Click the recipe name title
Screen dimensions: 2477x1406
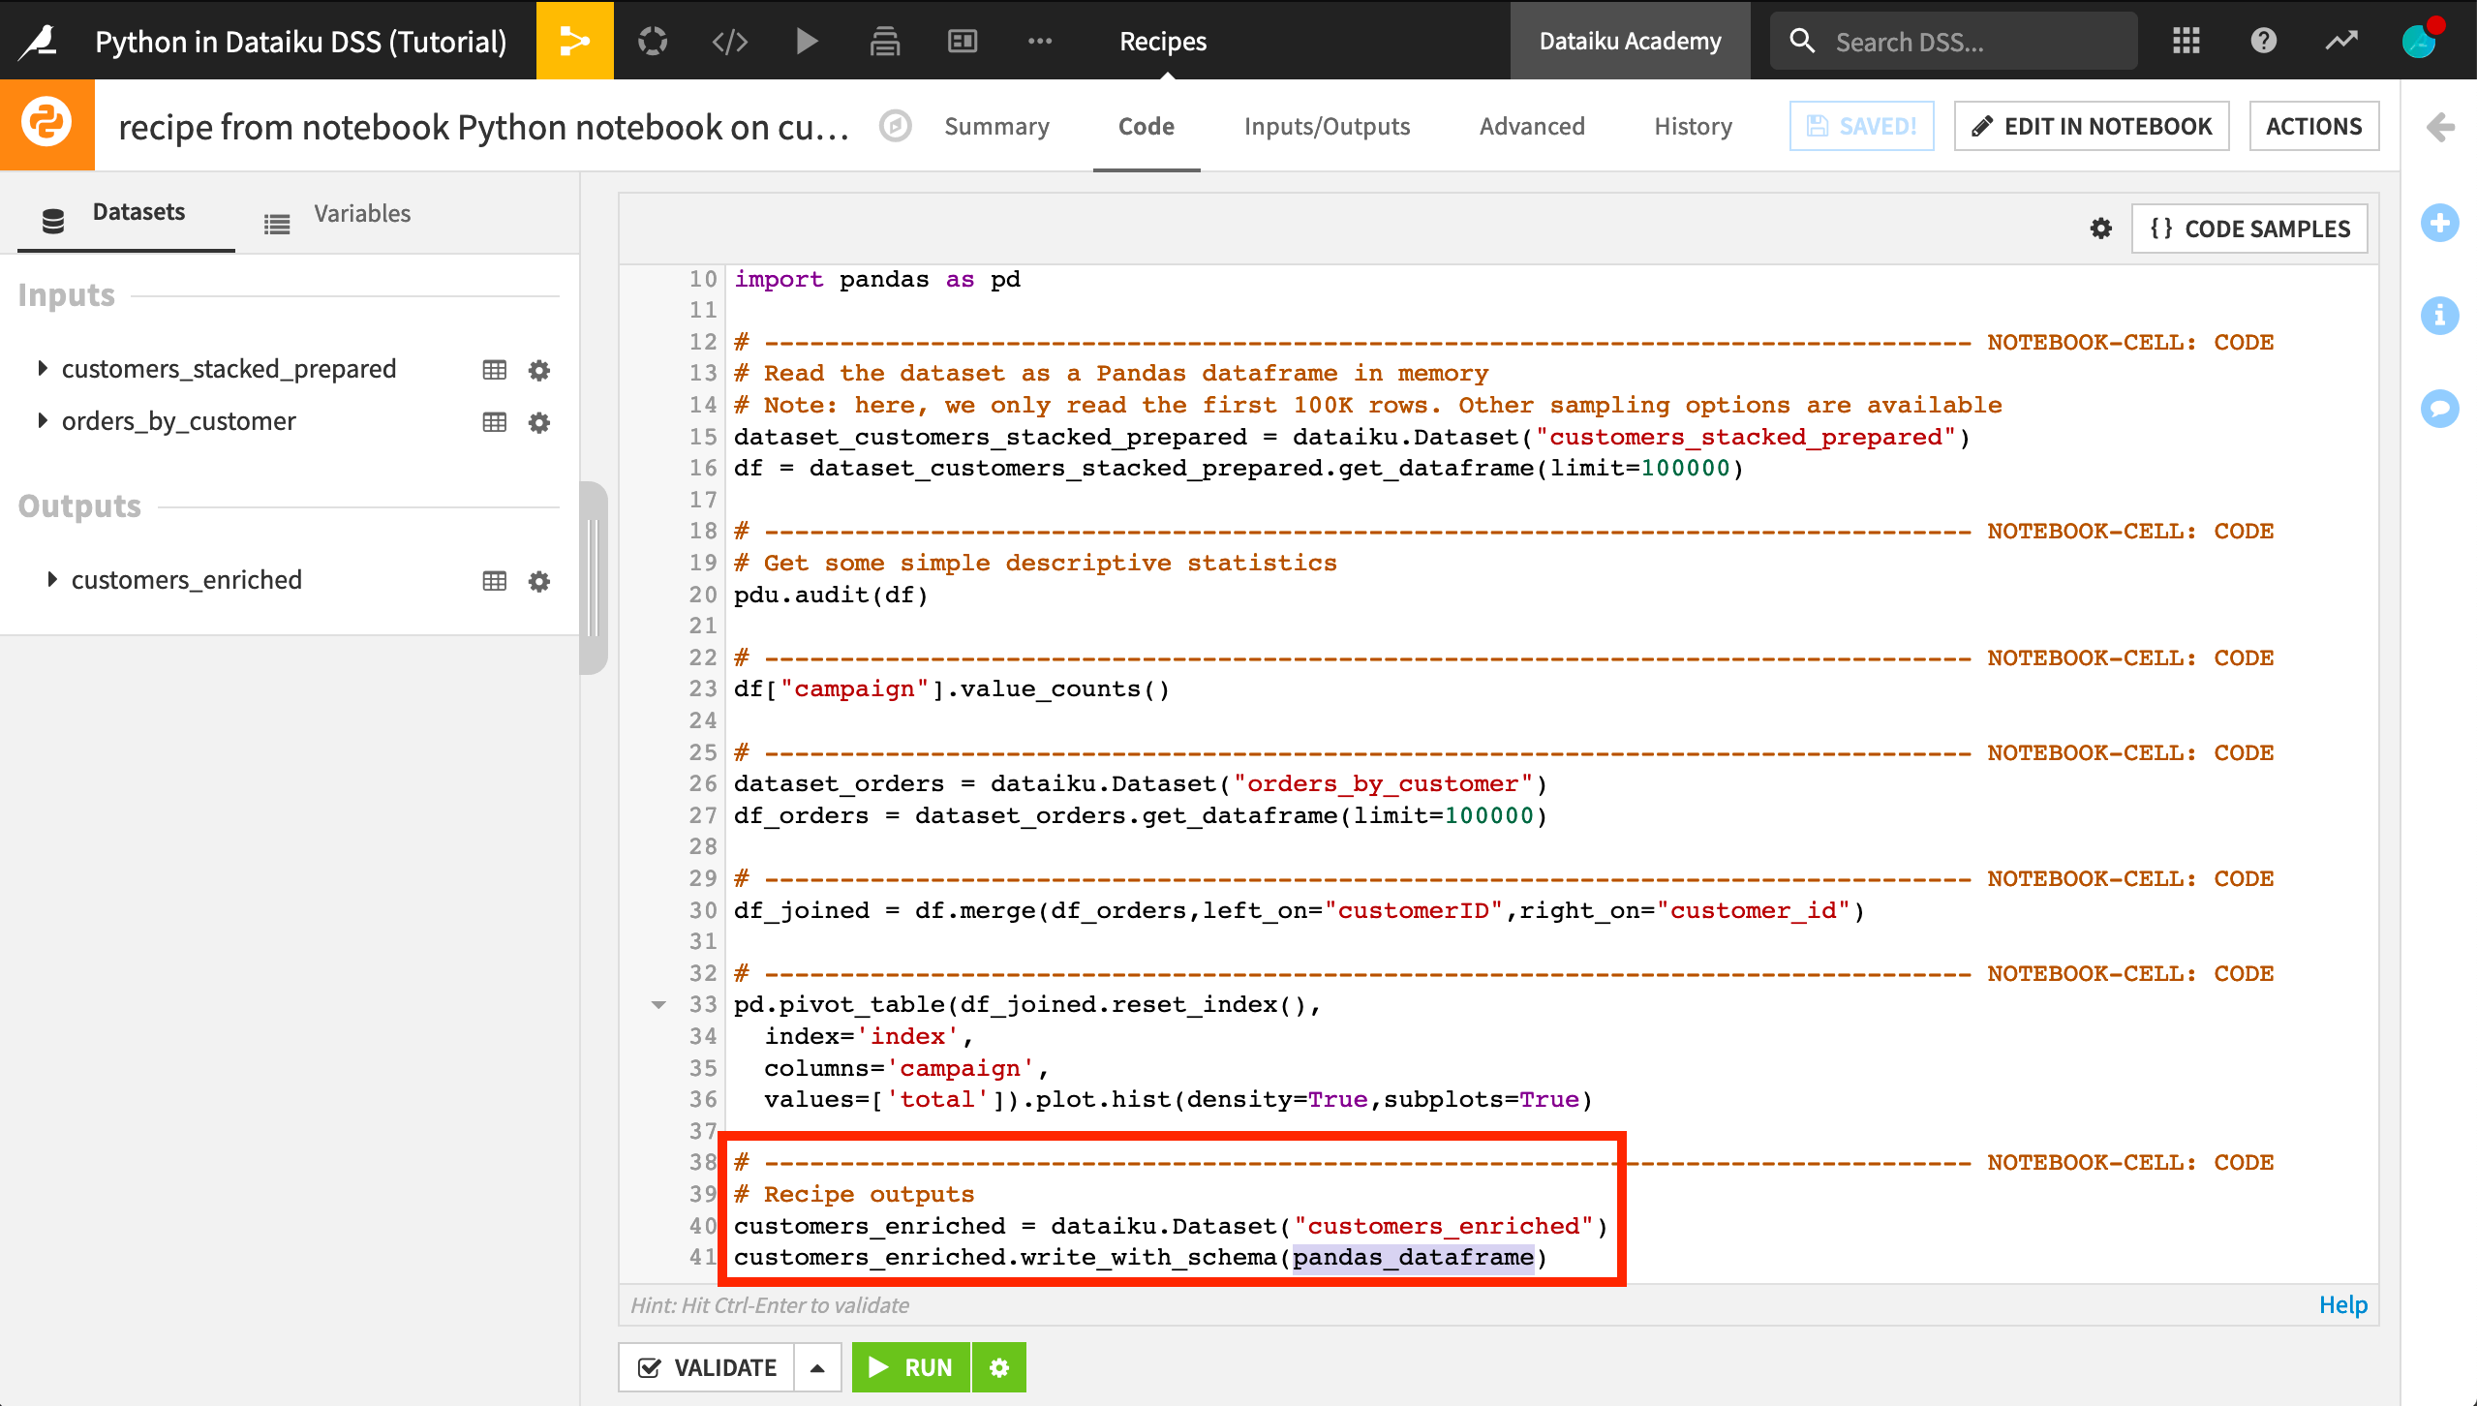click(x=482, y=126)
